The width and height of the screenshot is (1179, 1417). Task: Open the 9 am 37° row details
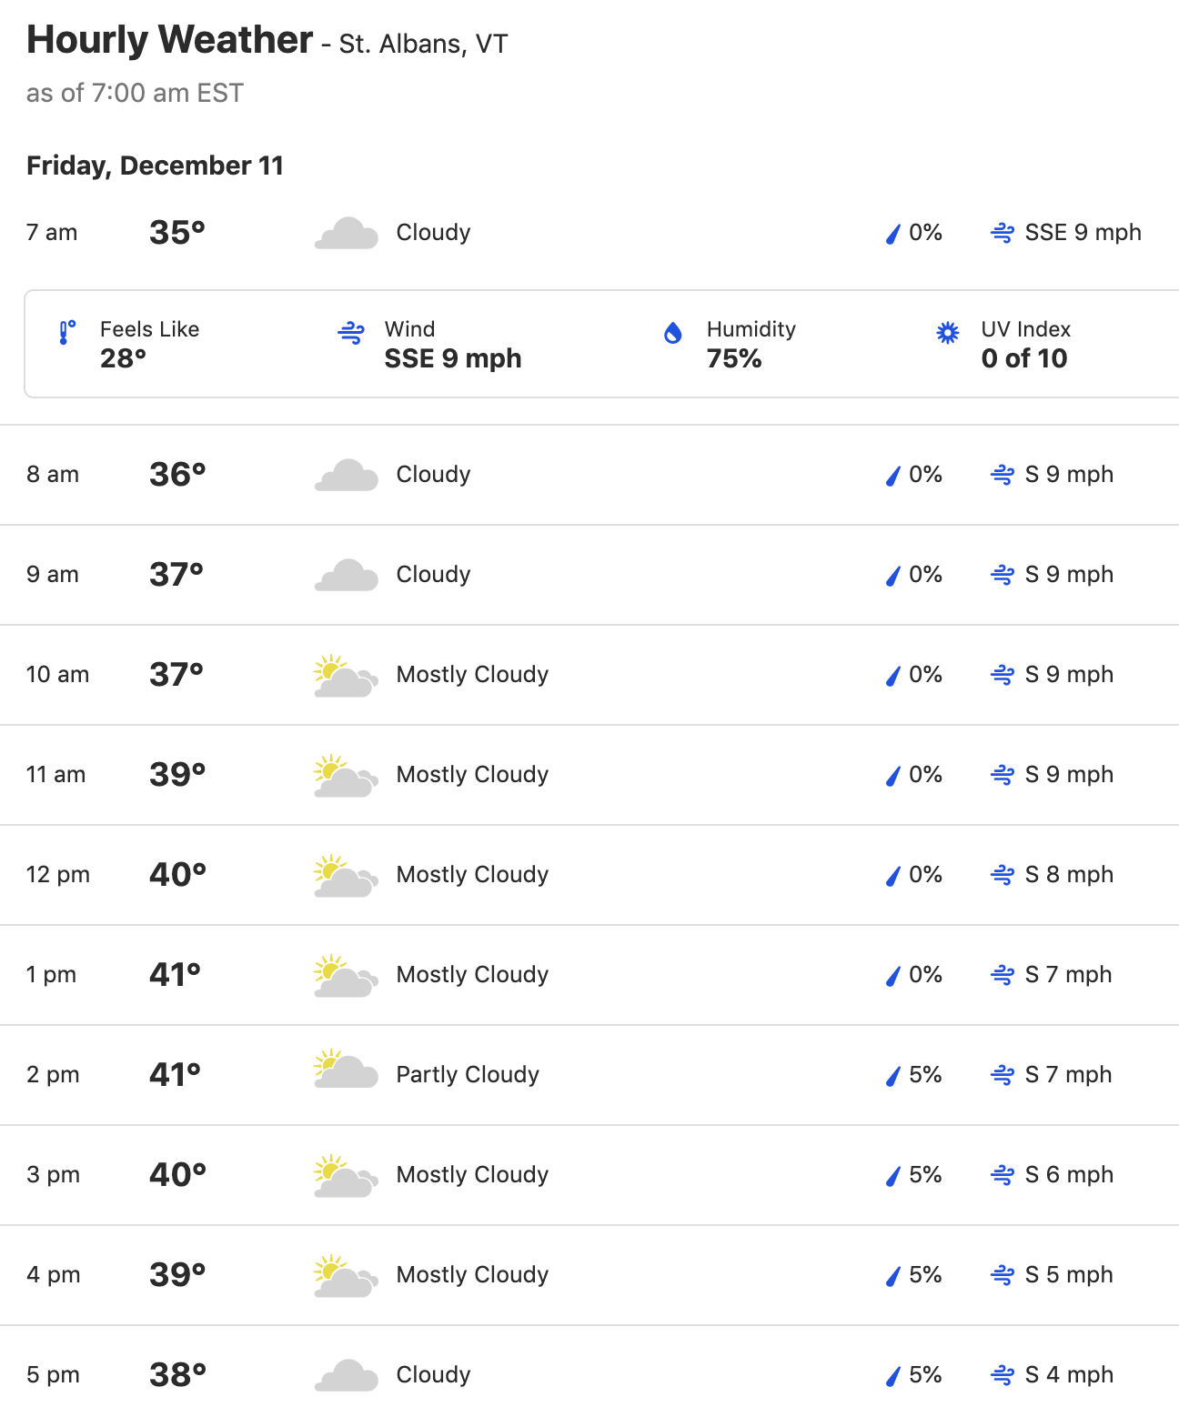point(589,575)
